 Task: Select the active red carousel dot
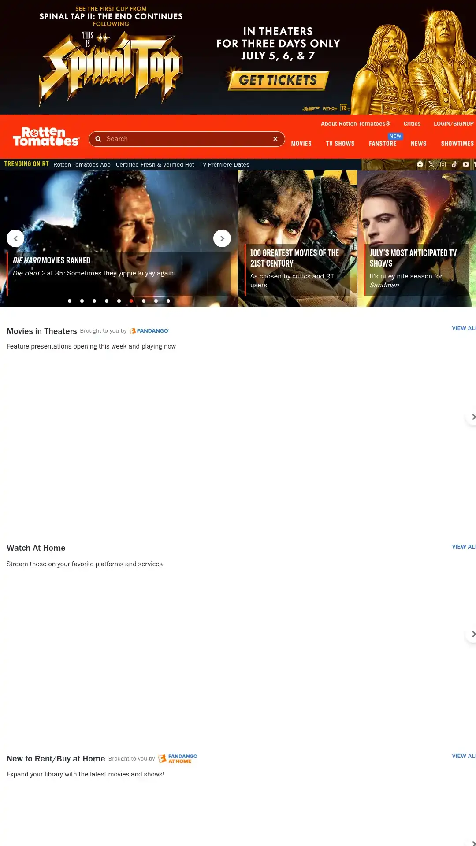point(131,301)
